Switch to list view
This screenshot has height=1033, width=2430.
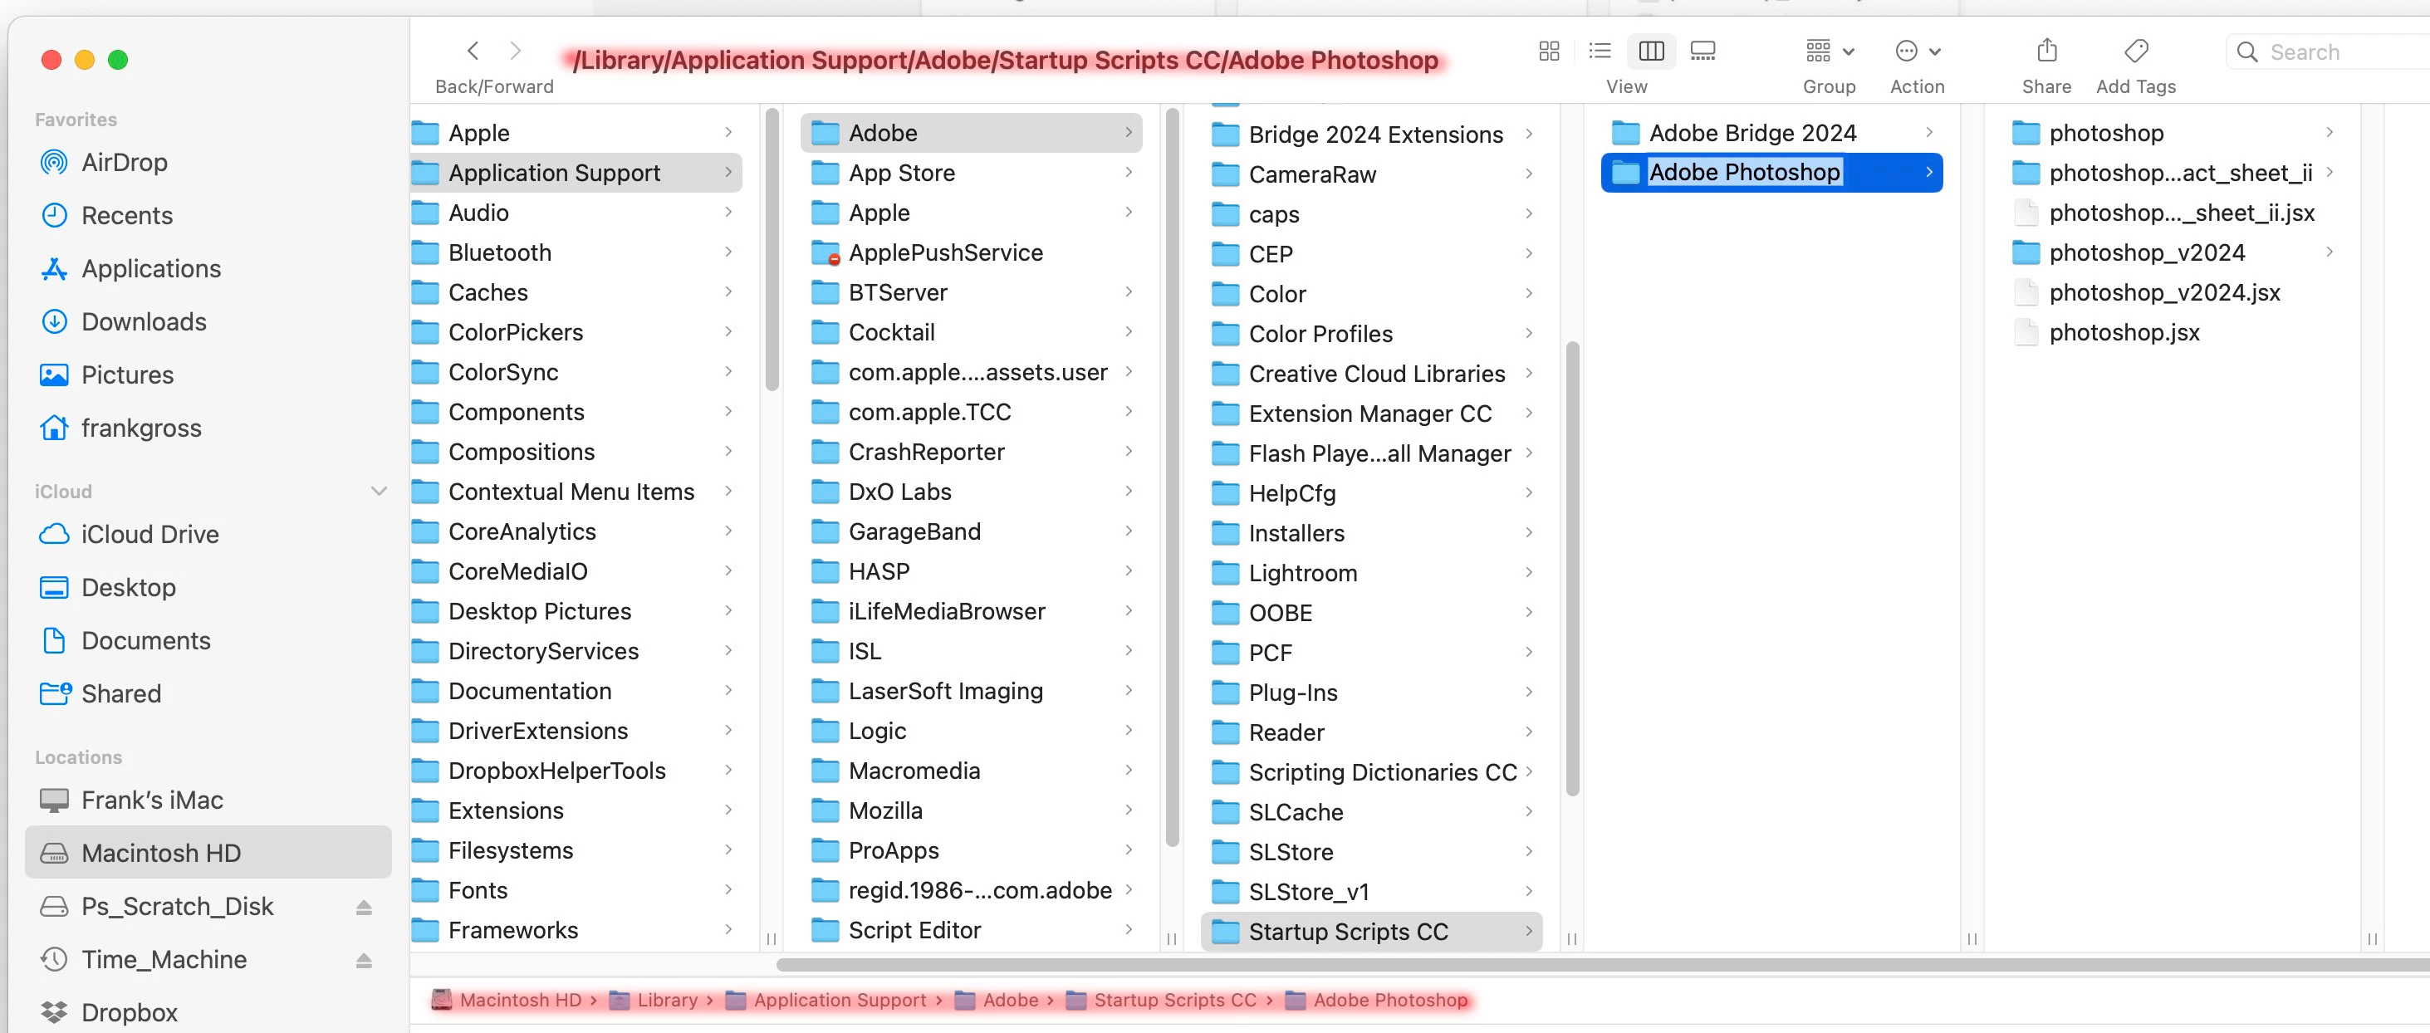coord(1600,51)
